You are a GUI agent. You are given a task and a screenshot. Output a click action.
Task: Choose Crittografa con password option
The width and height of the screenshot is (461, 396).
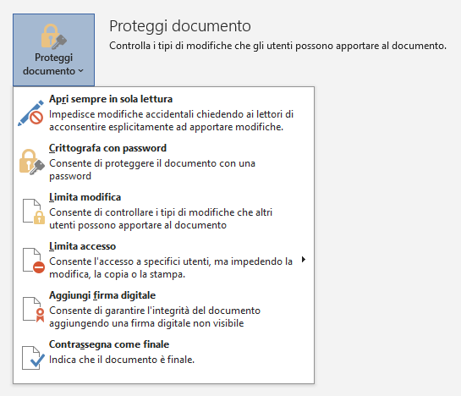pyautogui.click(x=107, y=148)
